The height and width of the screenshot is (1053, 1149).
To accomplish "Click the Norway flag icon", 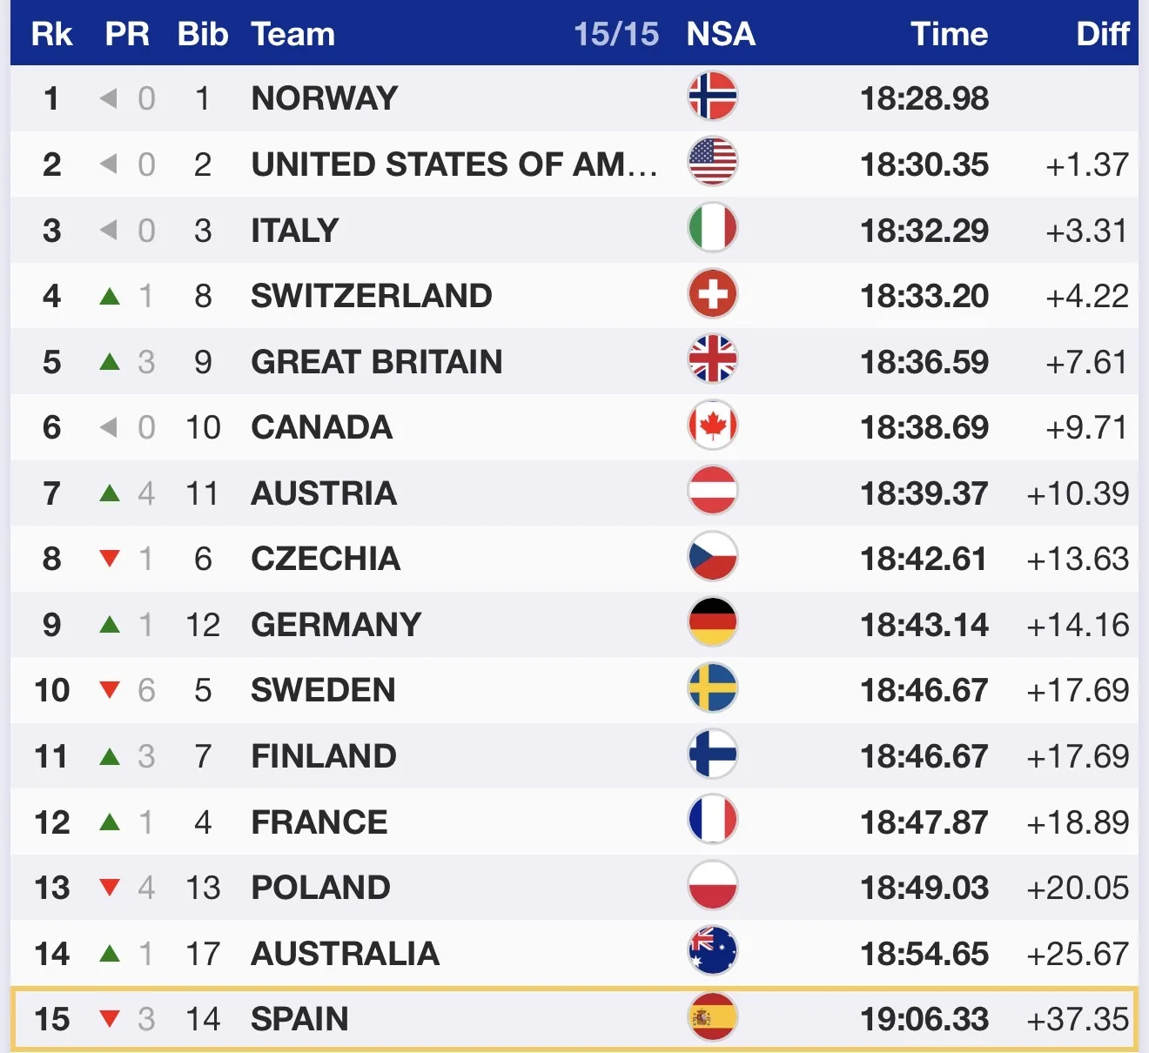I will [x=712, y=97].
